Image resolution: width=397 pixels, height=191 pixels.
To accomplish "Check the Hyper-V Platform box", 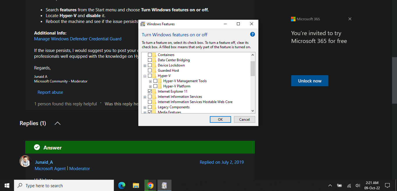I will (x=155, y=86).
